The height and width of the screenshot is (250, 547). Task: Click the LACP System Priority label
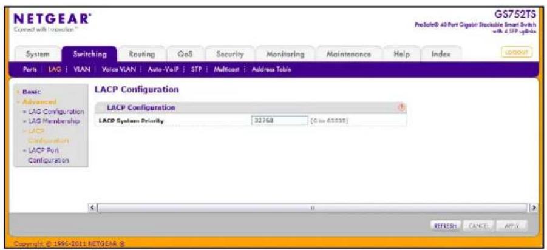click(131, 121)
